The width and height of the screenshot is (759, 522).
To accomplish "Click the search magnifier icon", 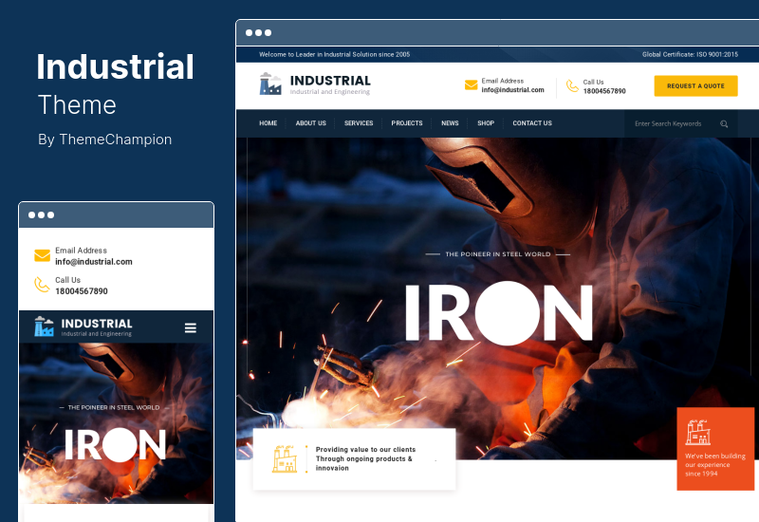I will pos(724,124).
